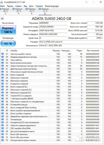
Task: Select status orb for attribute E8 row
Action: pos(2,131)
